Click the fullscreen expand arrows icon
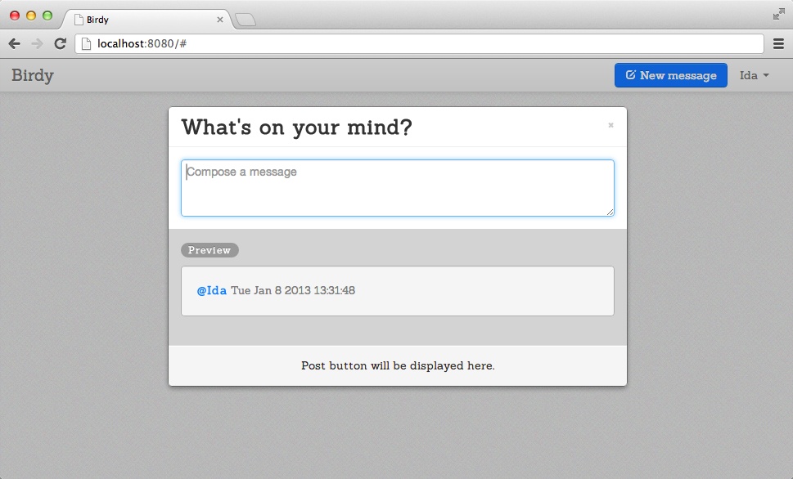The width and height of the screenshot is (793, 479). (780, 14)
